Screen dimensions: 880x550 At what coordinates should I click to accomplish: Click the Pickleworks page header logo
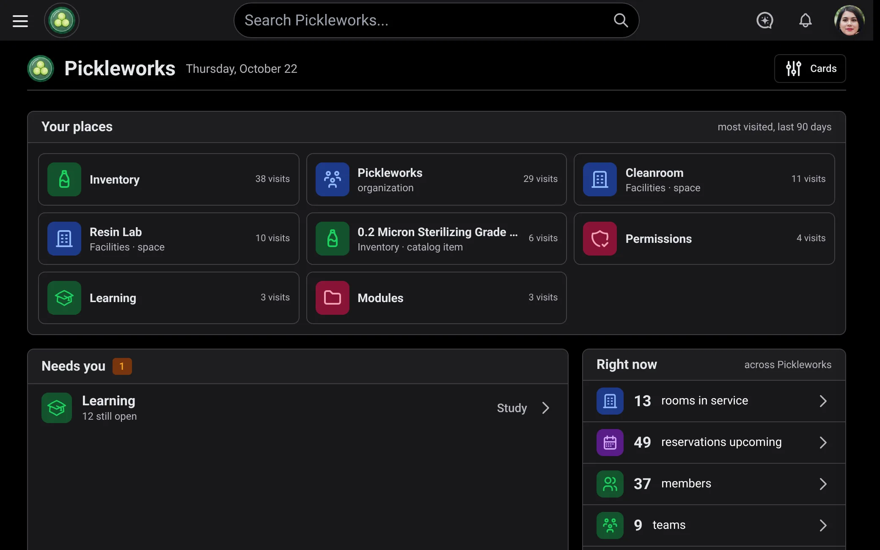pyautogui.click(x=41, y=69)
